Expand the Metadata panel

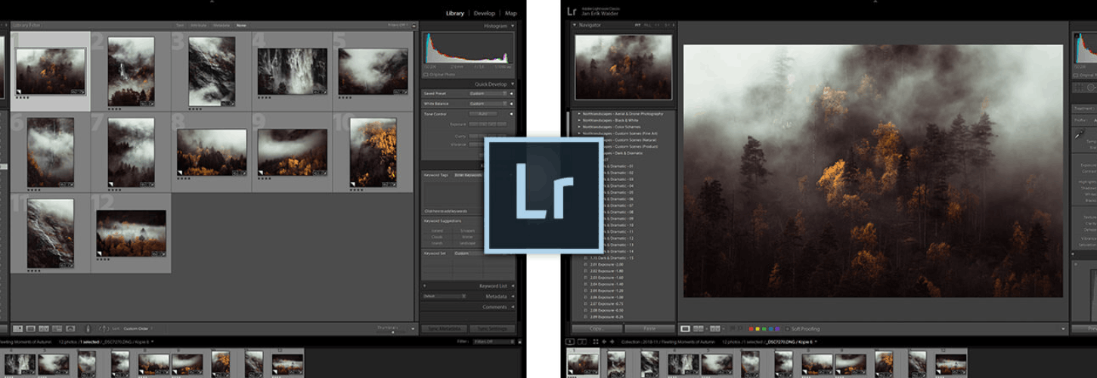click(x=513, y=297)
